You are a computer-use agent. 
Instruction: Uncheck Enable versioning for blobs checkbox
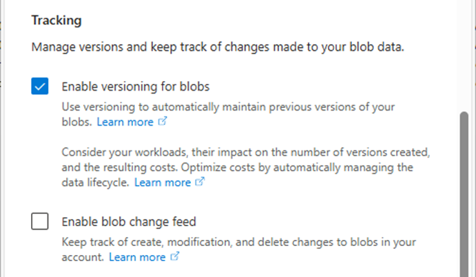(x=40, y=87)
